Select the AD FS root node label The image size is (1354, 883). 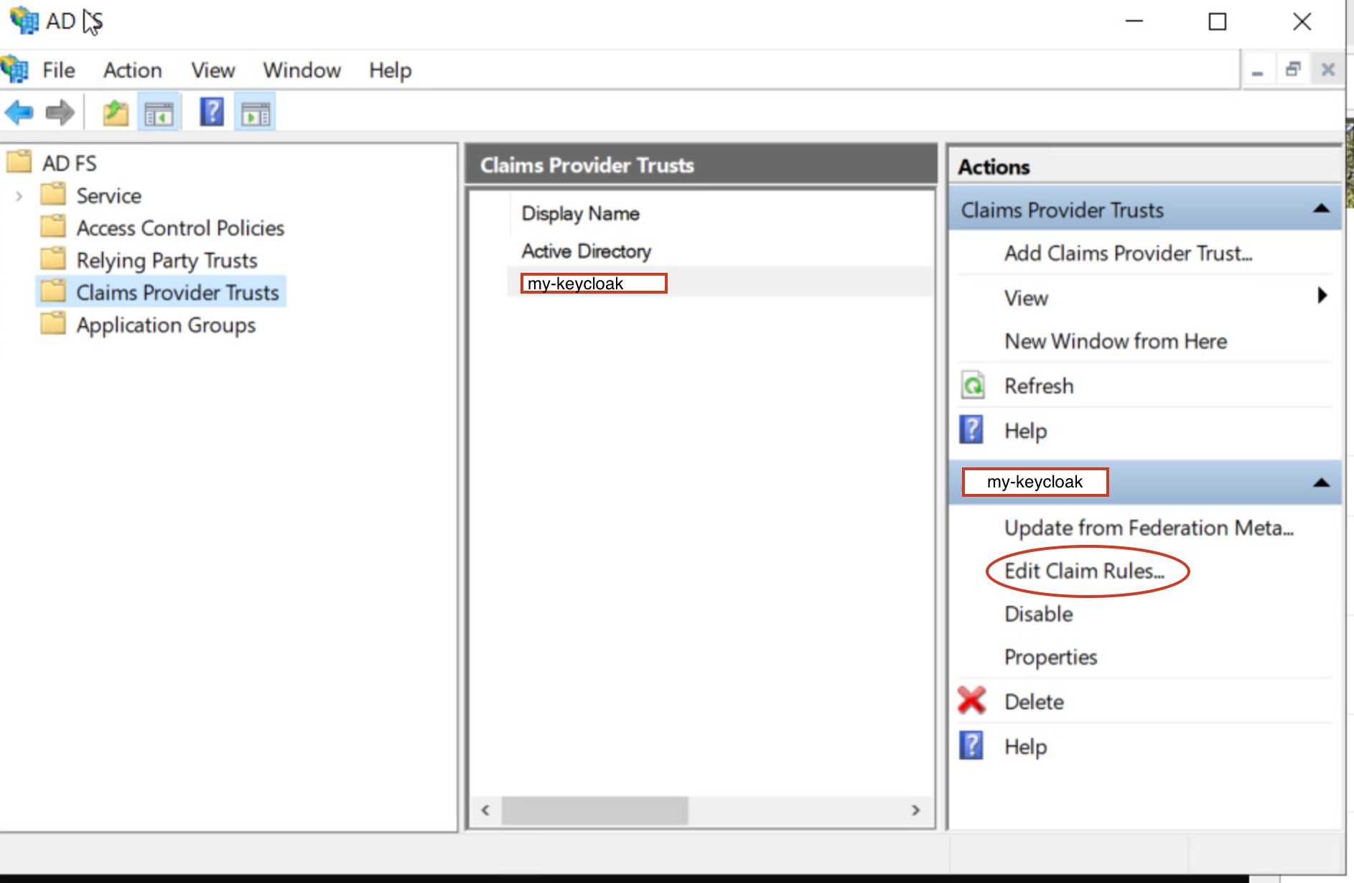(69, 164)
